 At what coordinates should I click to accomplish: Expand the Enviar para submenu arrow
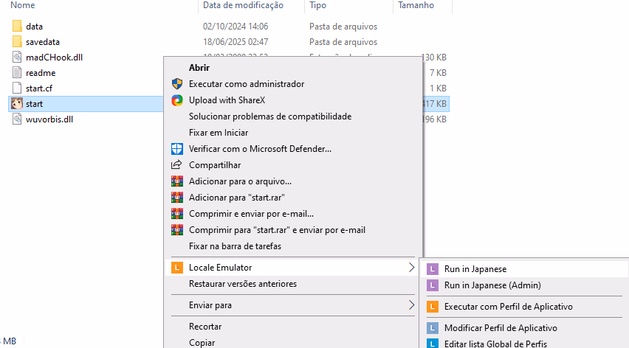click(x=412, y=304)
